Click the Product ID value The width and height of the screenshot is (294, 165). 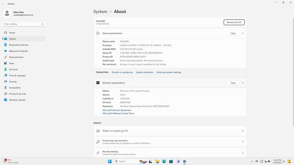(133, 57)
